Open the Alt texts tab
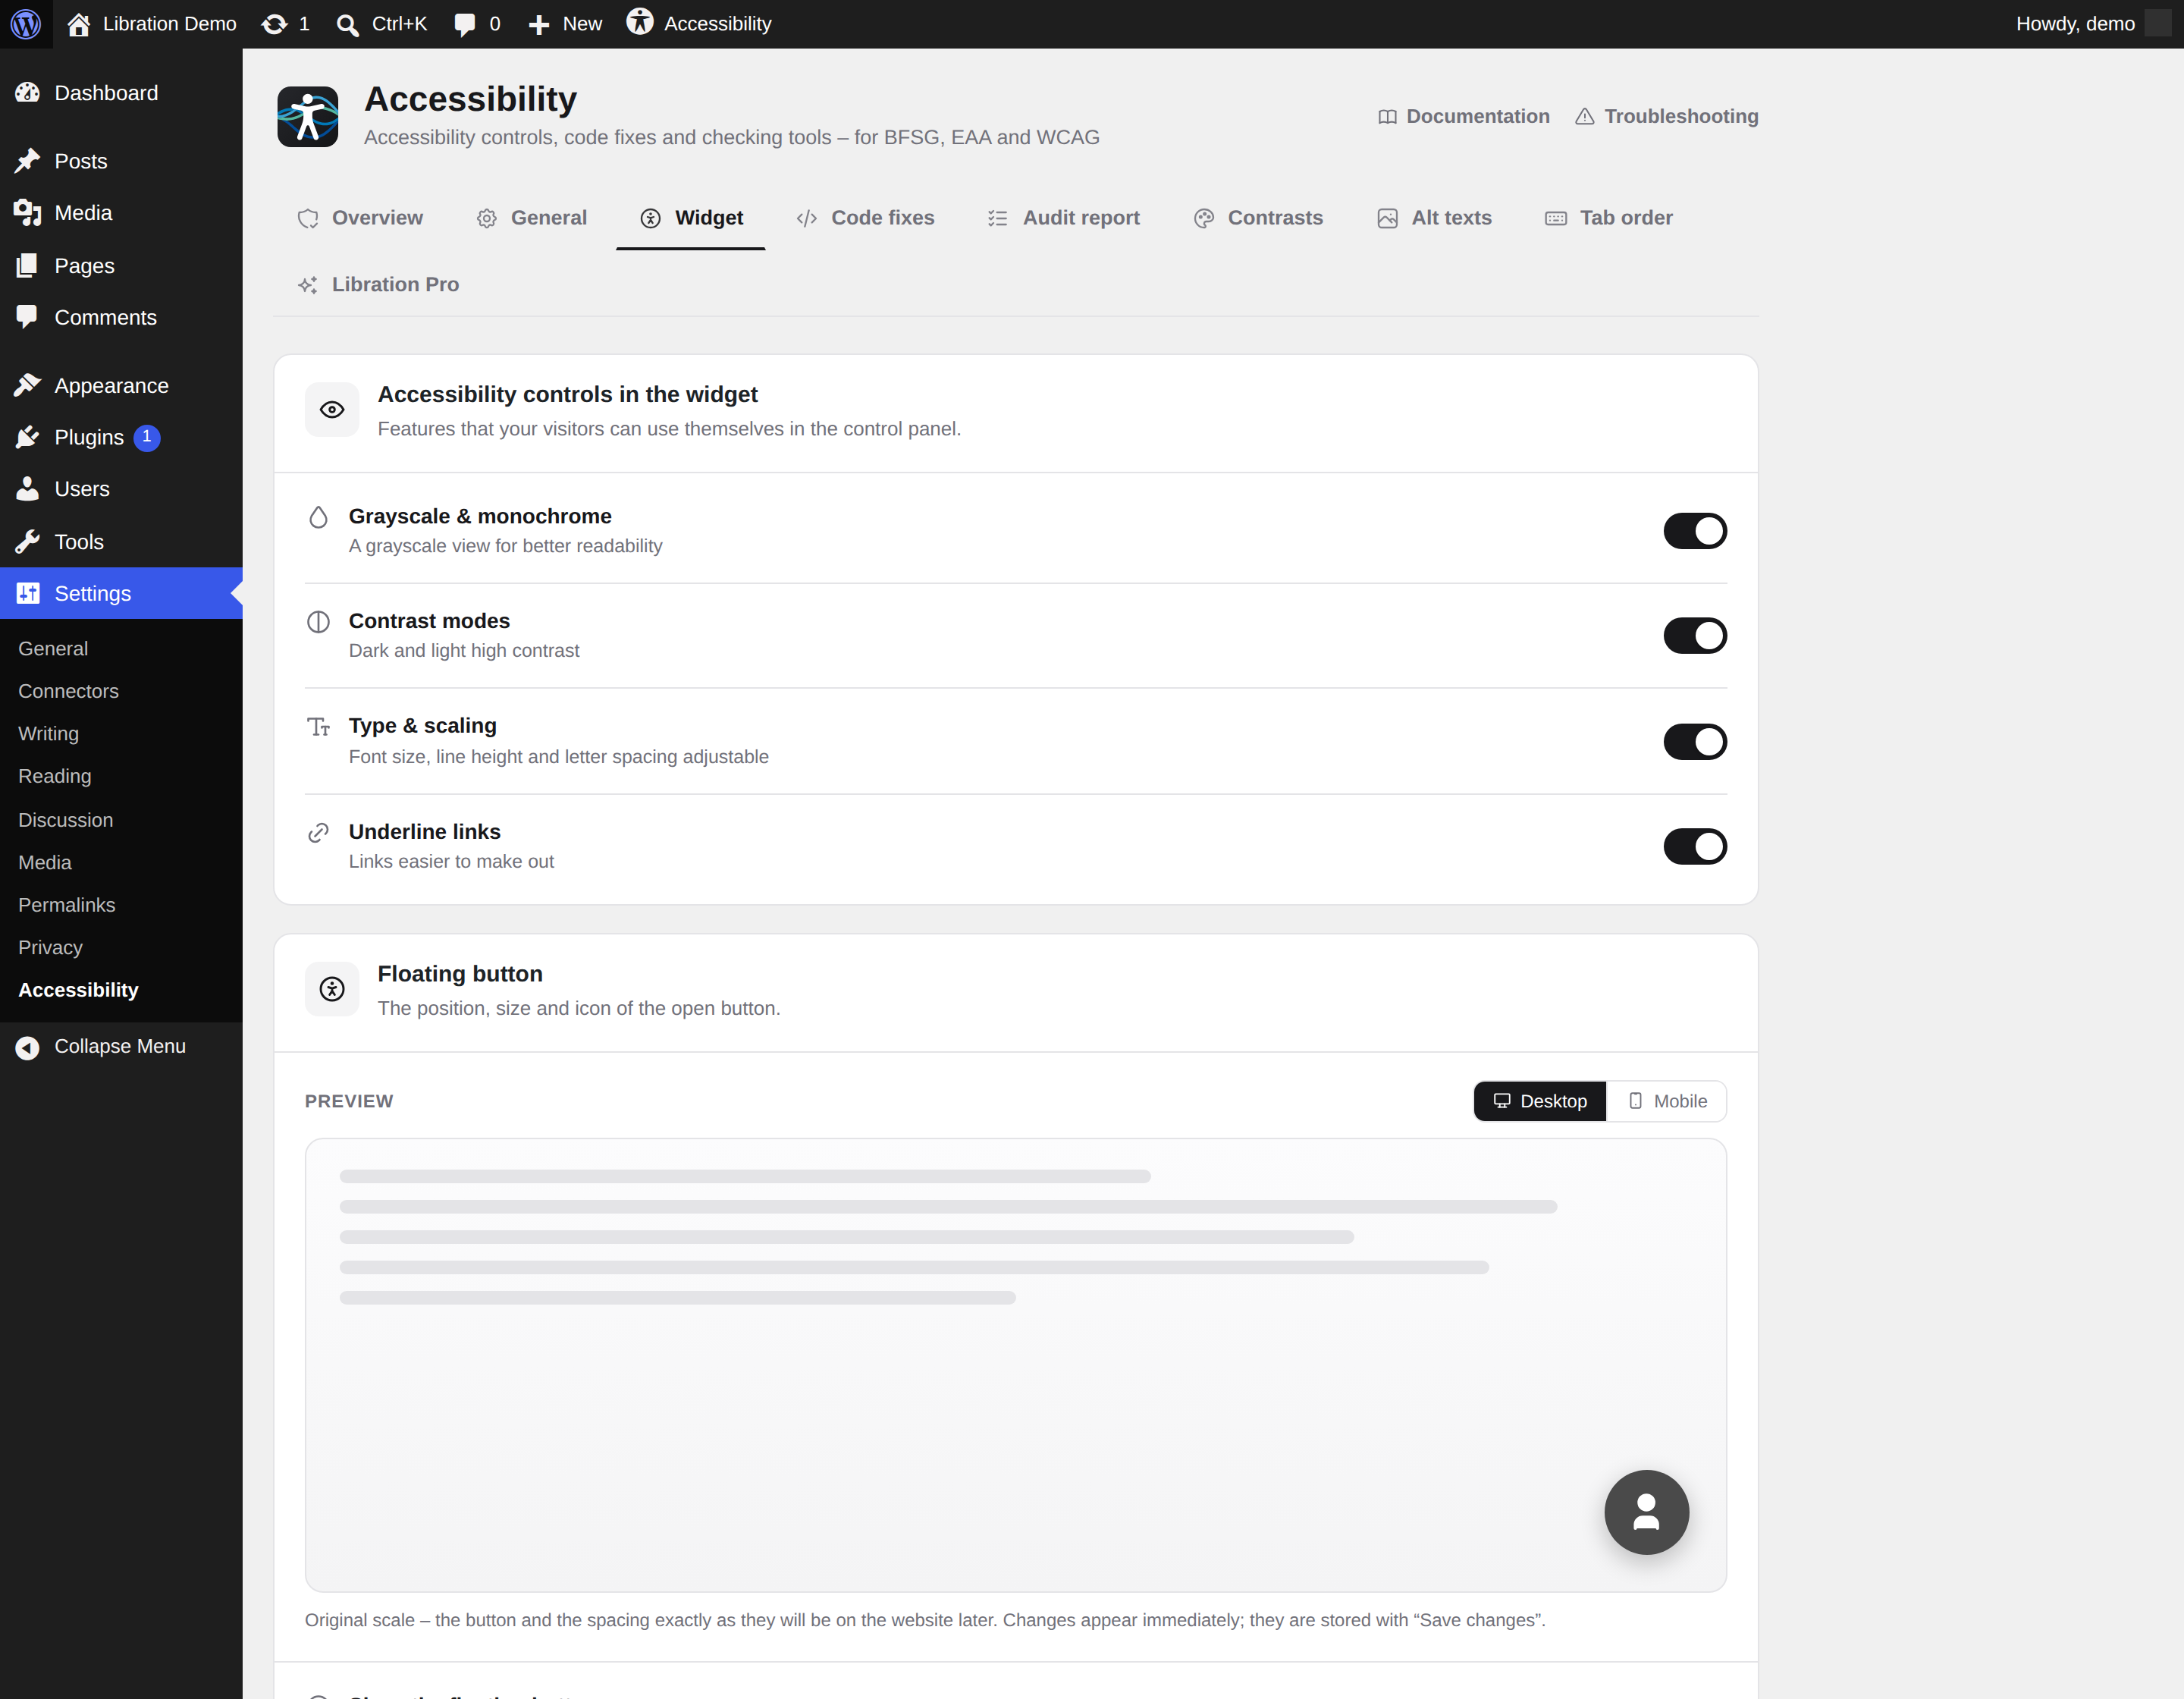2184x1699 pixels. tap(1434, 218)
